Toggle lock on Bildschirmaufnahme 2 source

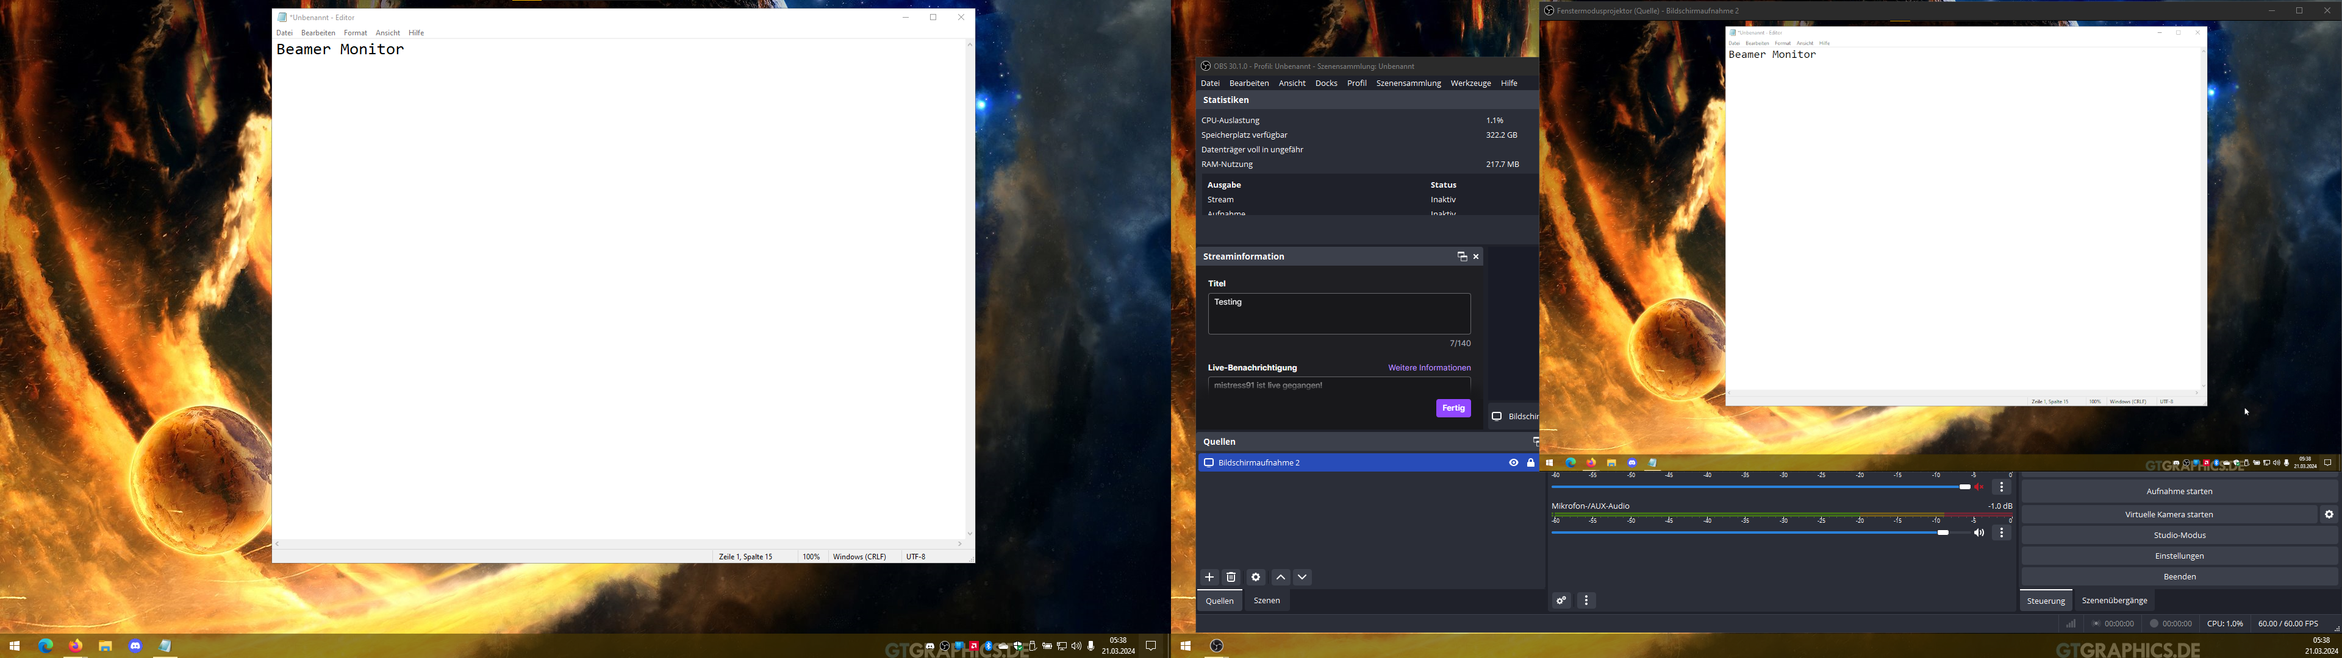click(1531, 462)
